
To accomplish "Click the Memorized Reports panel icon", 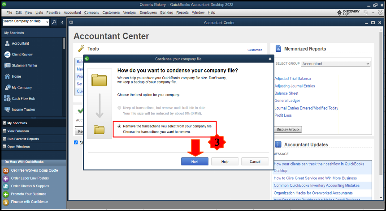I will [x=278, y=48].
